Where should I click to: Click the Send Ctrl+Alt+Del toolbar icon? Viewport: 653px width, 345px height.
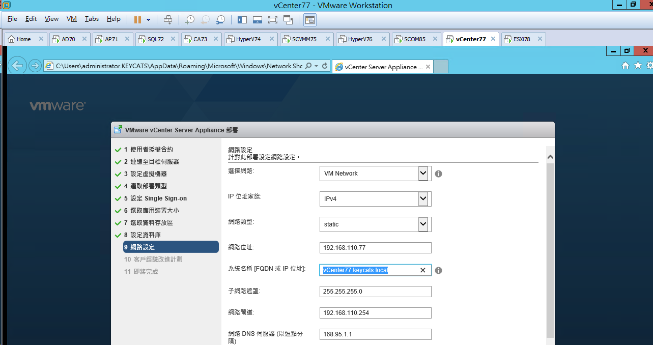[x=168, y=19]
